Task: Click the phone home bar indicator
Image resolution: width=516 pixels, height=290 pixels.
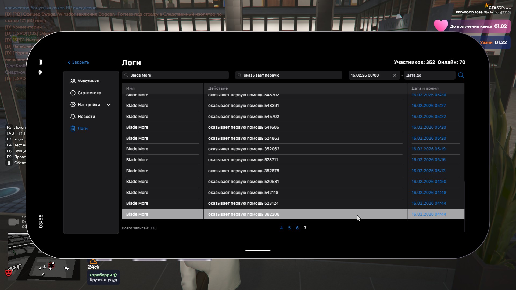Action: click(258, 251)
